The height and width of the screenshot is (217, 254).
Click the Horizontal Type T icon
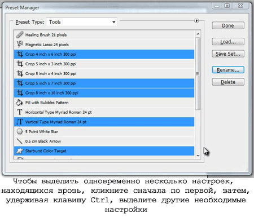(x=20, y=112)
